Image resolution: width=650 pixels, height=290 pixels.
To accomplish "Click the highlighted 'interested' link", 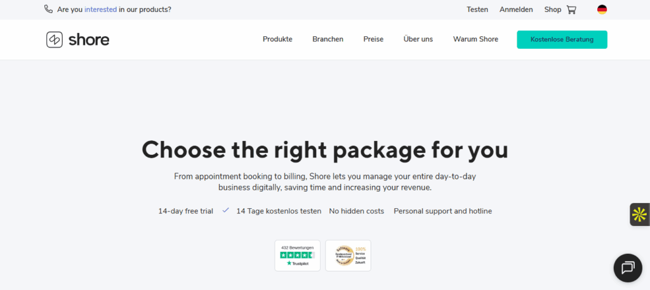I will click(100, 10).
